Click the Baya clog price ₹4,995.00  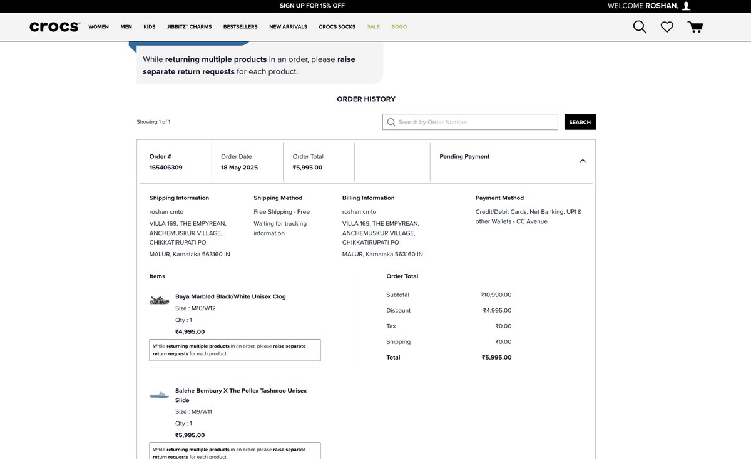click(x=190, y=331)
